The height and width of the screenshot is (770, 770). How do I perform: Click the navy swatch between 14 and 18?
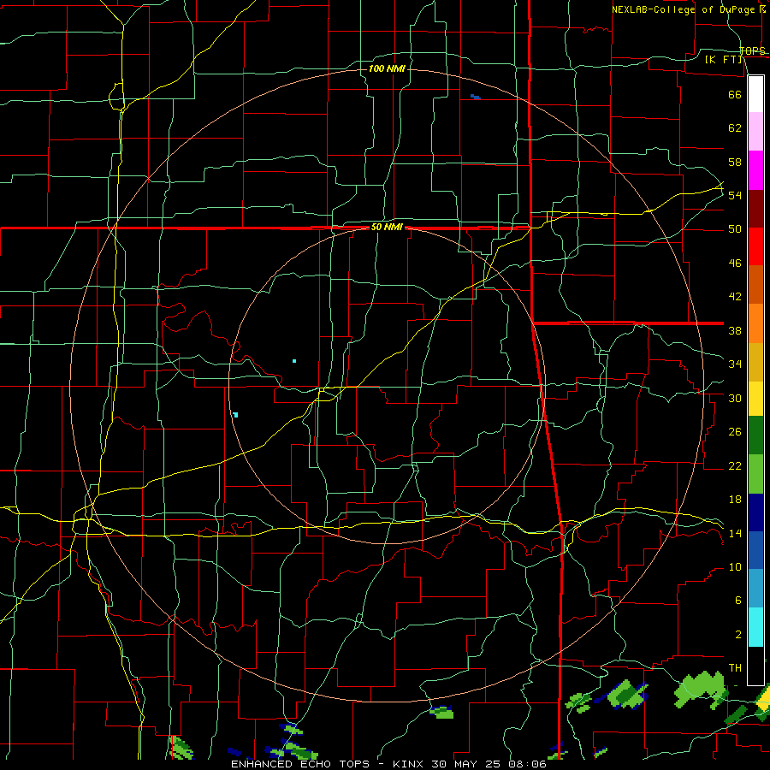tap(755, 512)
